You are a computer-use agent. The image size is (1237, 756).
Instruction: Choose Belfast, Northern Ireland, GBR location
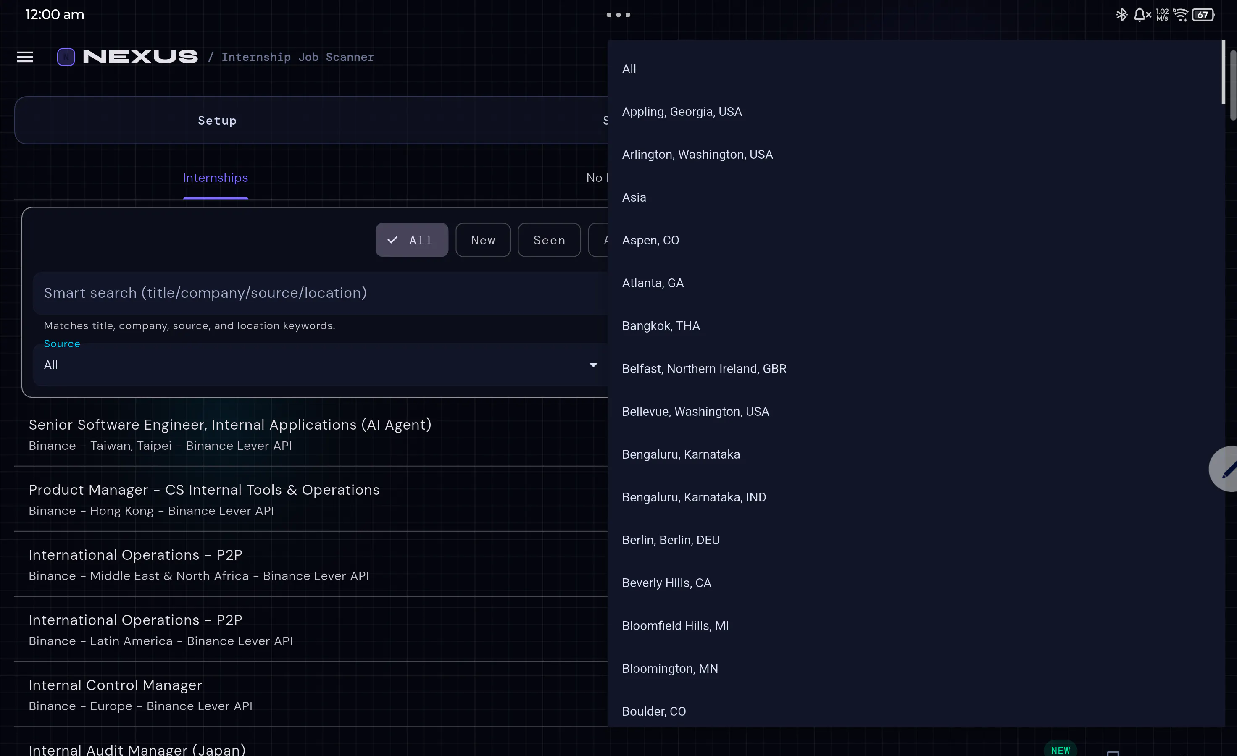pos(916,369)
